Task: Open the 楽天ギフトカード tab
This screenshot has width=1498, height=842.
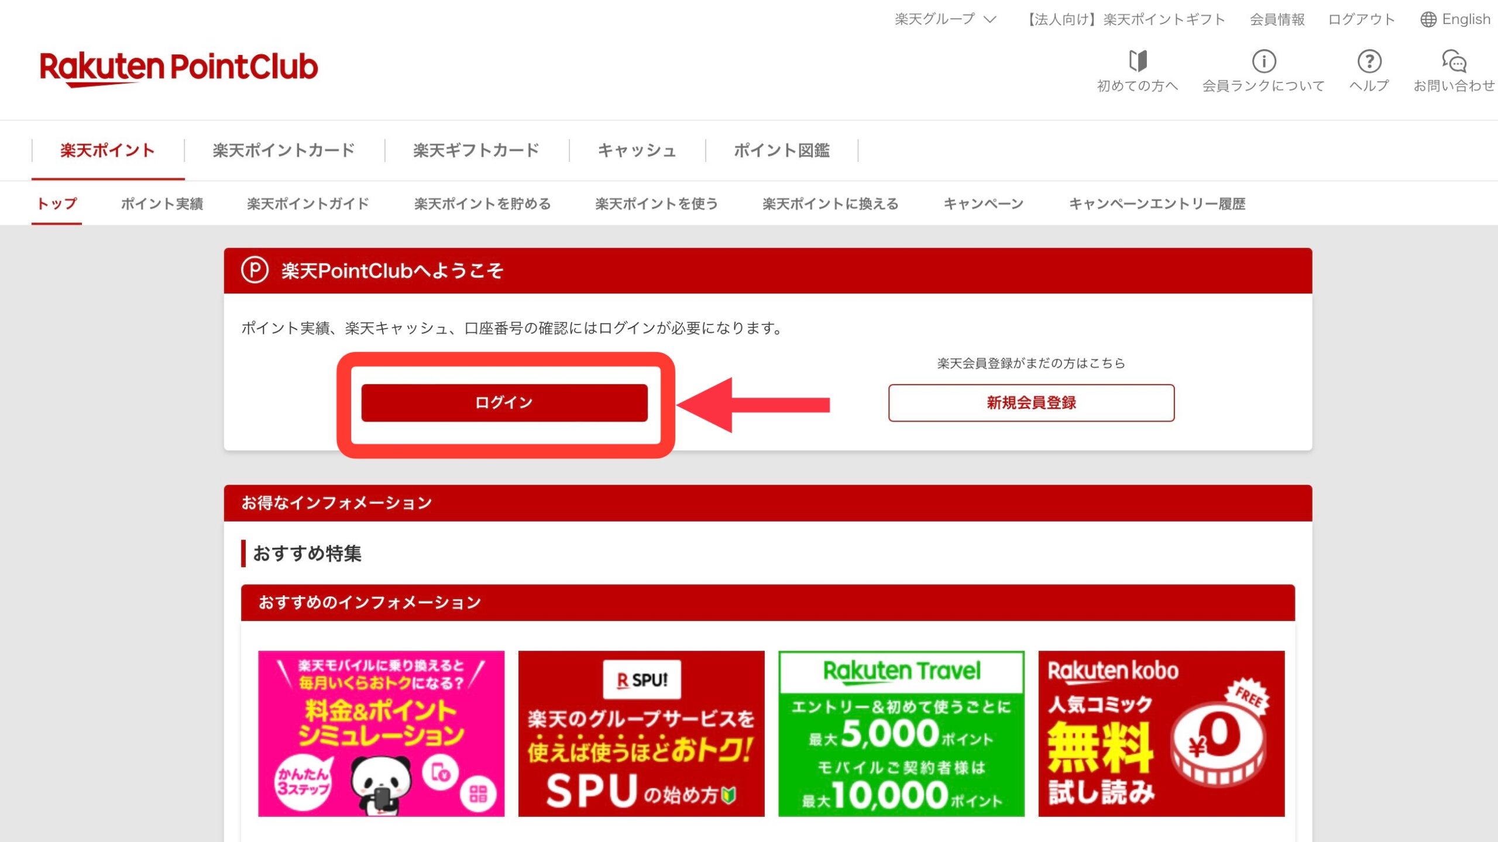Action: pos(476,150)
